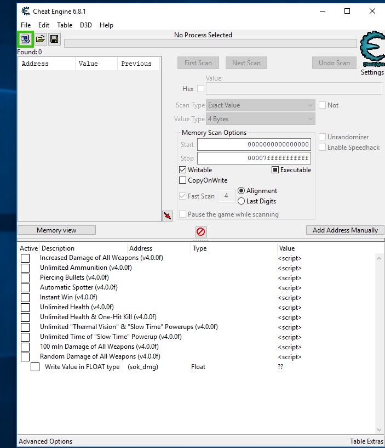Select the Alignment radio button
Screen dimensions: 385x448
241,191
